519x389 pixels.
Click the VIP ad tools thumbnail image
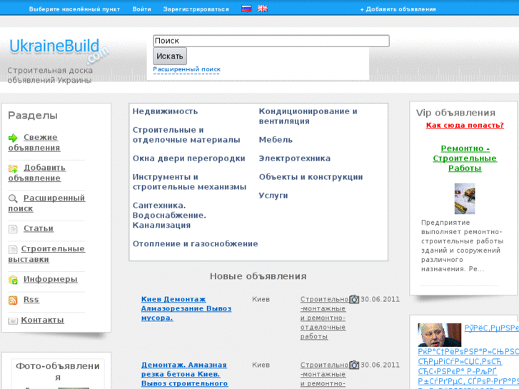coord(465,198)
